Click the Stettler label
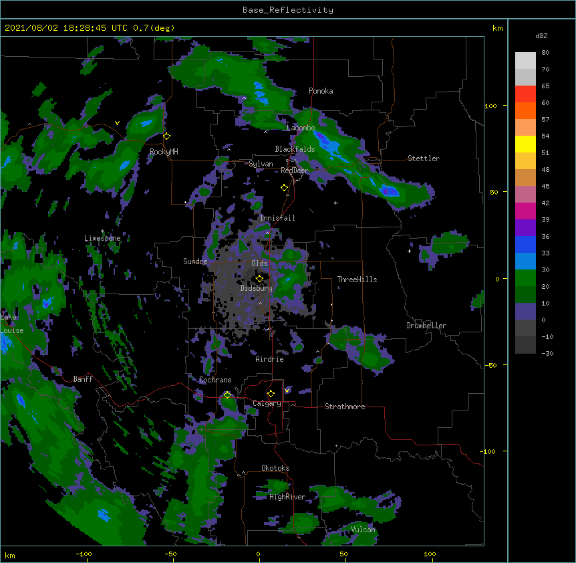Image resolution: width=576 pixels, height=563 pixels. [x=424, y=158]
